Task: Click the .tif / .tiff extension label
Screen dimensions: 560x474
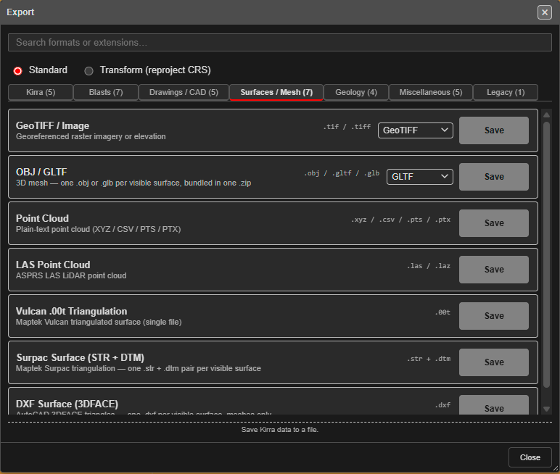Action: (347, 127)
